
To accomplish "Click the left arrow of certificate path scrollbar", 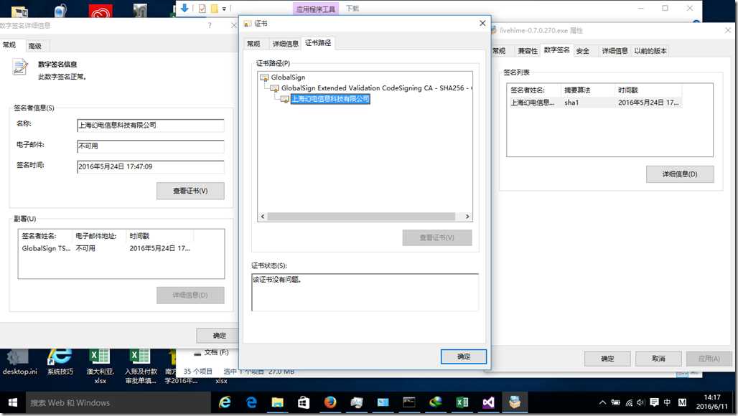I will click(263, 217).
